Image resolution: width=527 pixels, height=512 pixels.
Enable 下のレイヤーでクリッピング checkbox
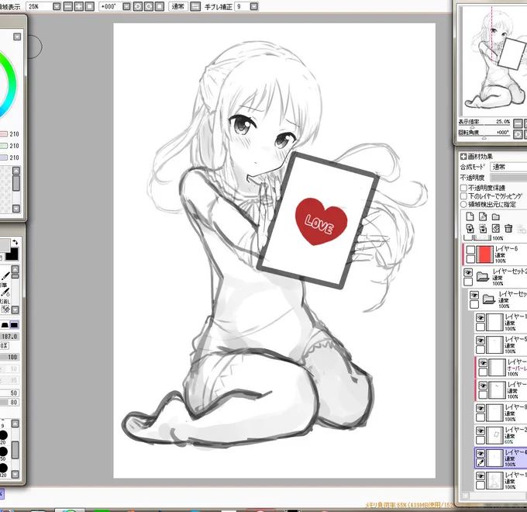pos(463,196)
